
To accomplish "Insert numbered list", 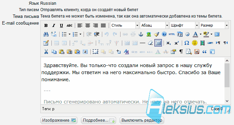I will pyautogui.click(x=75, y=34).
